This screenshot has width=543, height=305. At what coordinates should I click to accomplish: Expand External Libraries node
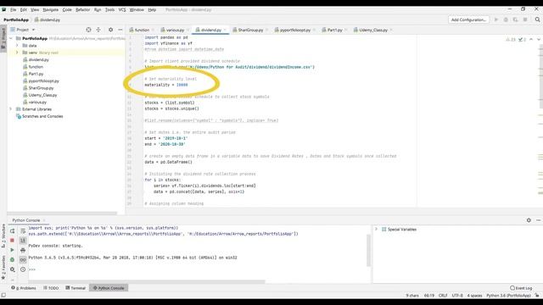point(11,109)
